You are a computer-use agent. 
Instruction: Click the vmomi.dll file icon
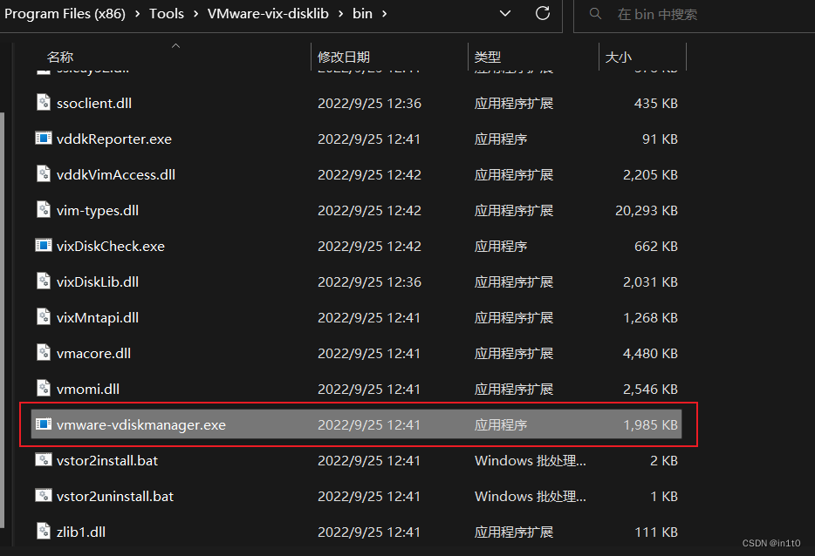pos(44,389)
